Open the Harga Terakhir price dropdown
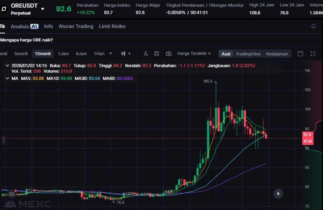 194,54
